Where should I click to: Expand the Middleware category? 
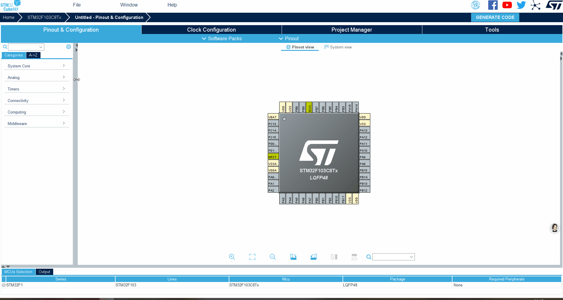click(x=37, y=124)
